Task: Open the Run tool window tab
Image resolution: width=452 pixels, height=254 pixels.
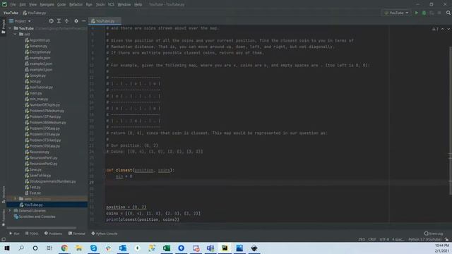Action: [14, 234]
